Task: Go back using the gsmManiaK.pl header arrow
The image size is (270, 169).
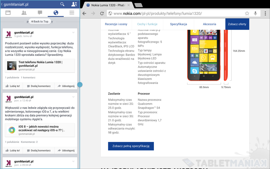Action: click(2, 4)
